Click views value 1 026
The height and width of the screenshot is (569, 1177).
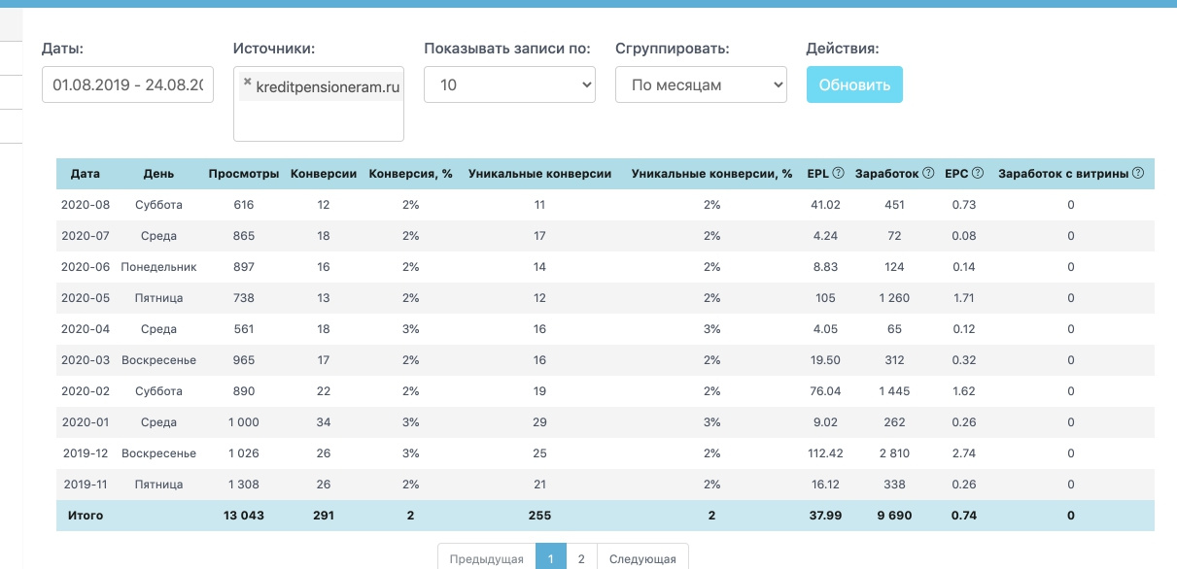[x=244, y=453]
